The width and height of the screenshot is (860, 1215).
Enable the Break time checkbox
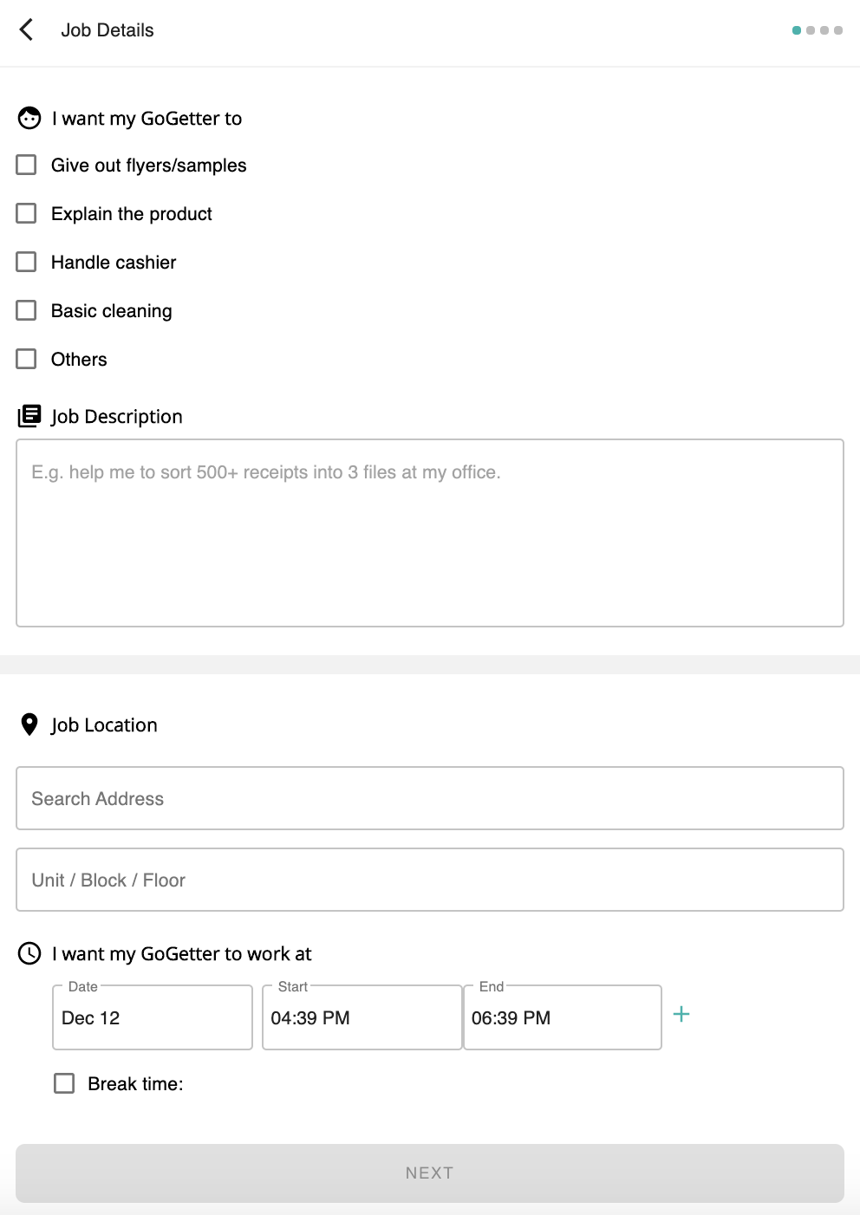click(64, 1083)
